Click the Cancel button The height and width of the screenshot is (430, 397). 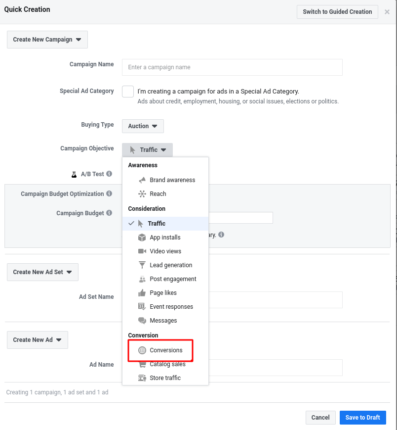click(320, 418)
